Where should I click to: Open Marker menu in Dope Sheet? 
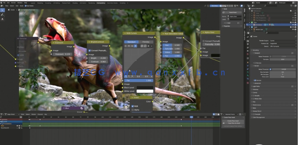point(34,114)
